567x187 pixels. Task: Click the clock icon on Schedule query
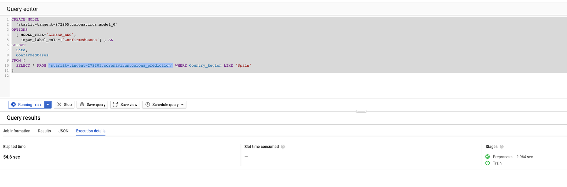click(148, 104)
